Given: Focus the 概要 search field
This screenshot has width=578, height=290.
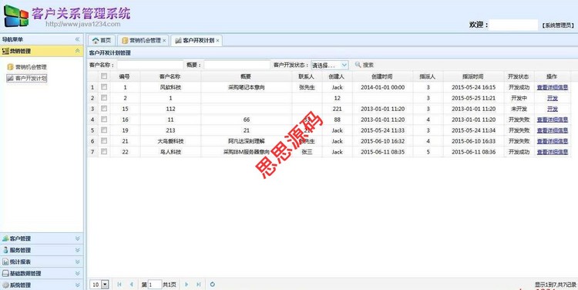Looking at the screenshot, I should point(237,65).
